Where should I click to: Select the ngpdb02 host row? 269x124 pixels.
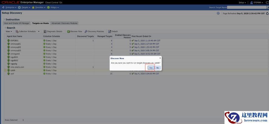pos(136,60)
